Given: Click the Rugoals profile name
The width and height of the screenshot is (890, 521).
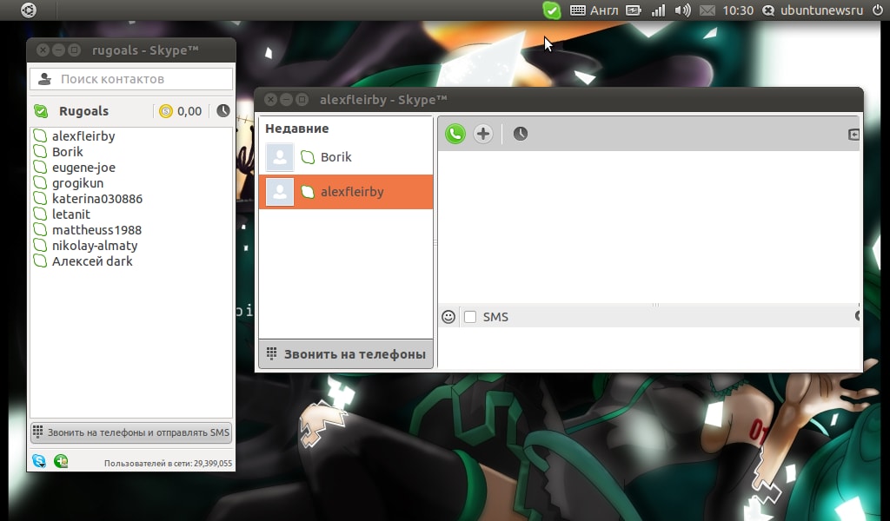Looking at the screenshot, I should (83, 111).
